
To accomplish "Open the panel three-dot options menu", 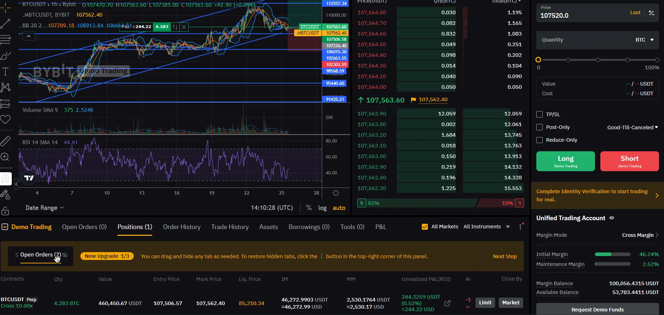I will click(520, 227).
